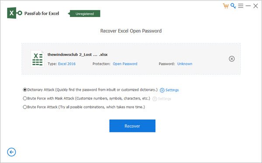
Task: Select Brute Force with Mask Attack
Action: pos(25,98)
